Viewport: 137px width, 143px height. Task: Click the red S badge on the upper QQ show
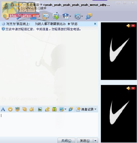(x=133, y=26)
